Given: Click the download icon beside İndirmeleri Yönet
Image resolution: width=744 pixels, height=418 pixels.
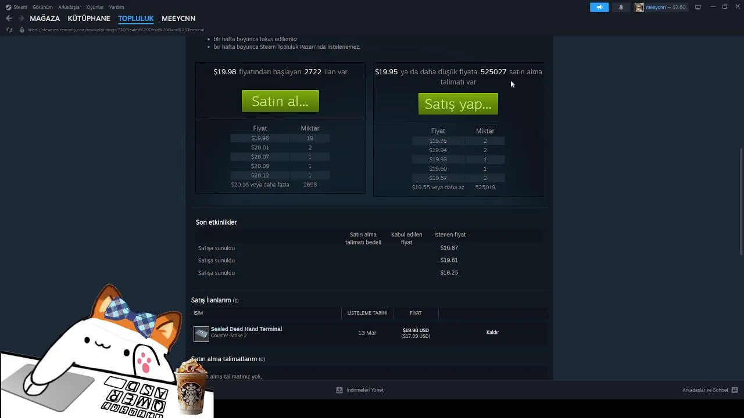Looking at the screenshot, I should click(339, 390).
